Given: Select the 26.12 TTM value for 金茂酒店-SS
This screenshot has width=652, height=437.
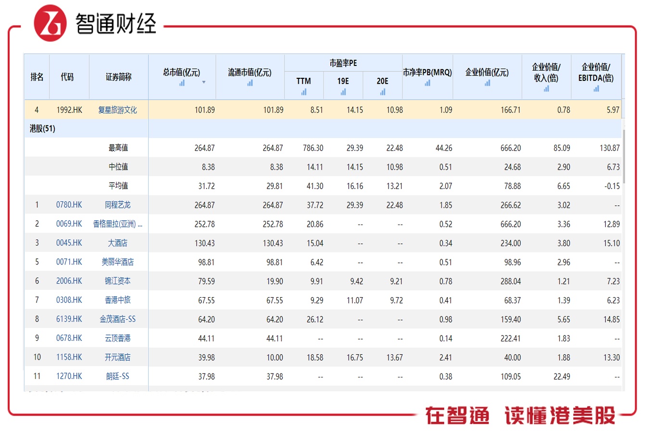Looking at the screenshot, I should (315, 319).
